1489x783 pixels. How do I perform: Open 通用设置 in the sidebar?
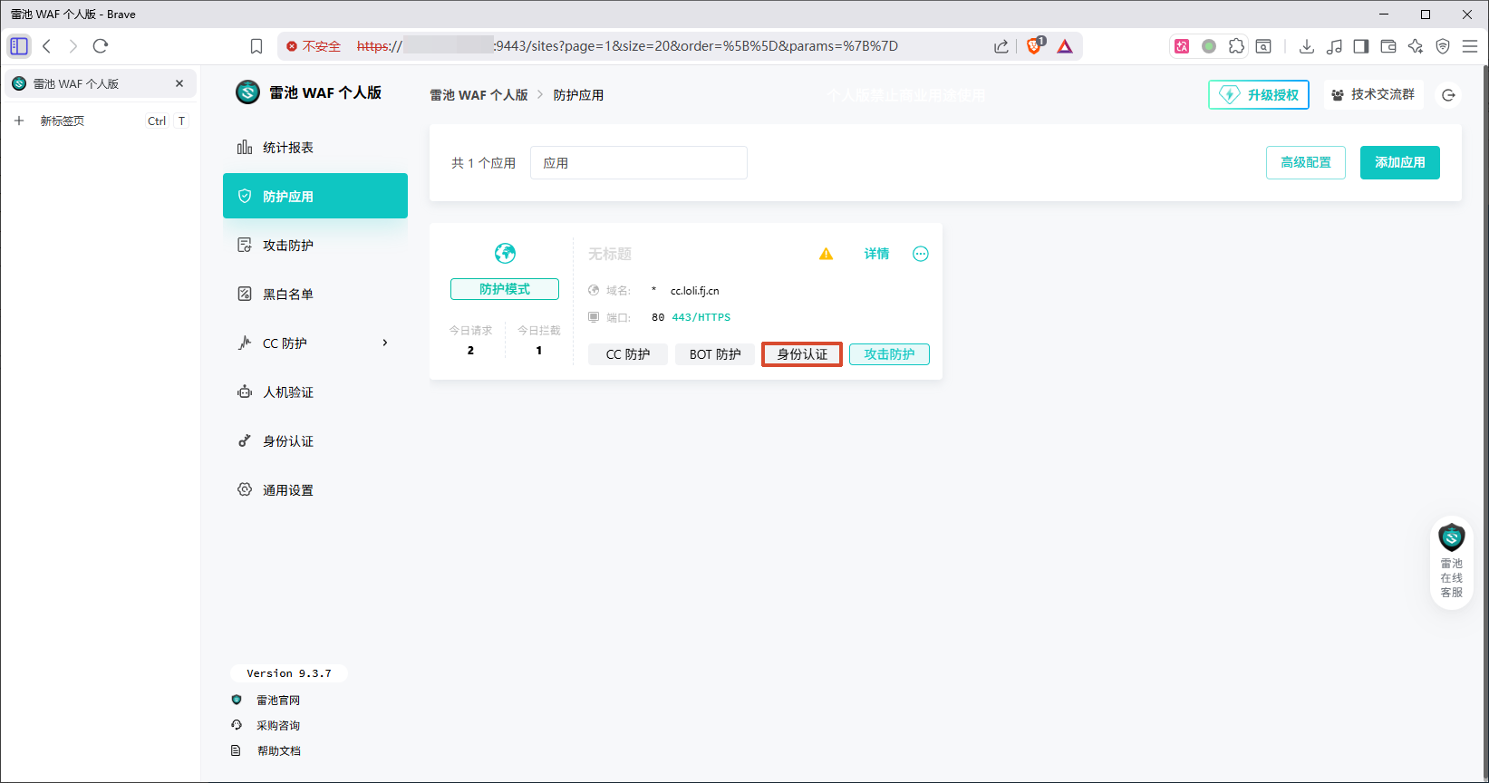point(315,490)
